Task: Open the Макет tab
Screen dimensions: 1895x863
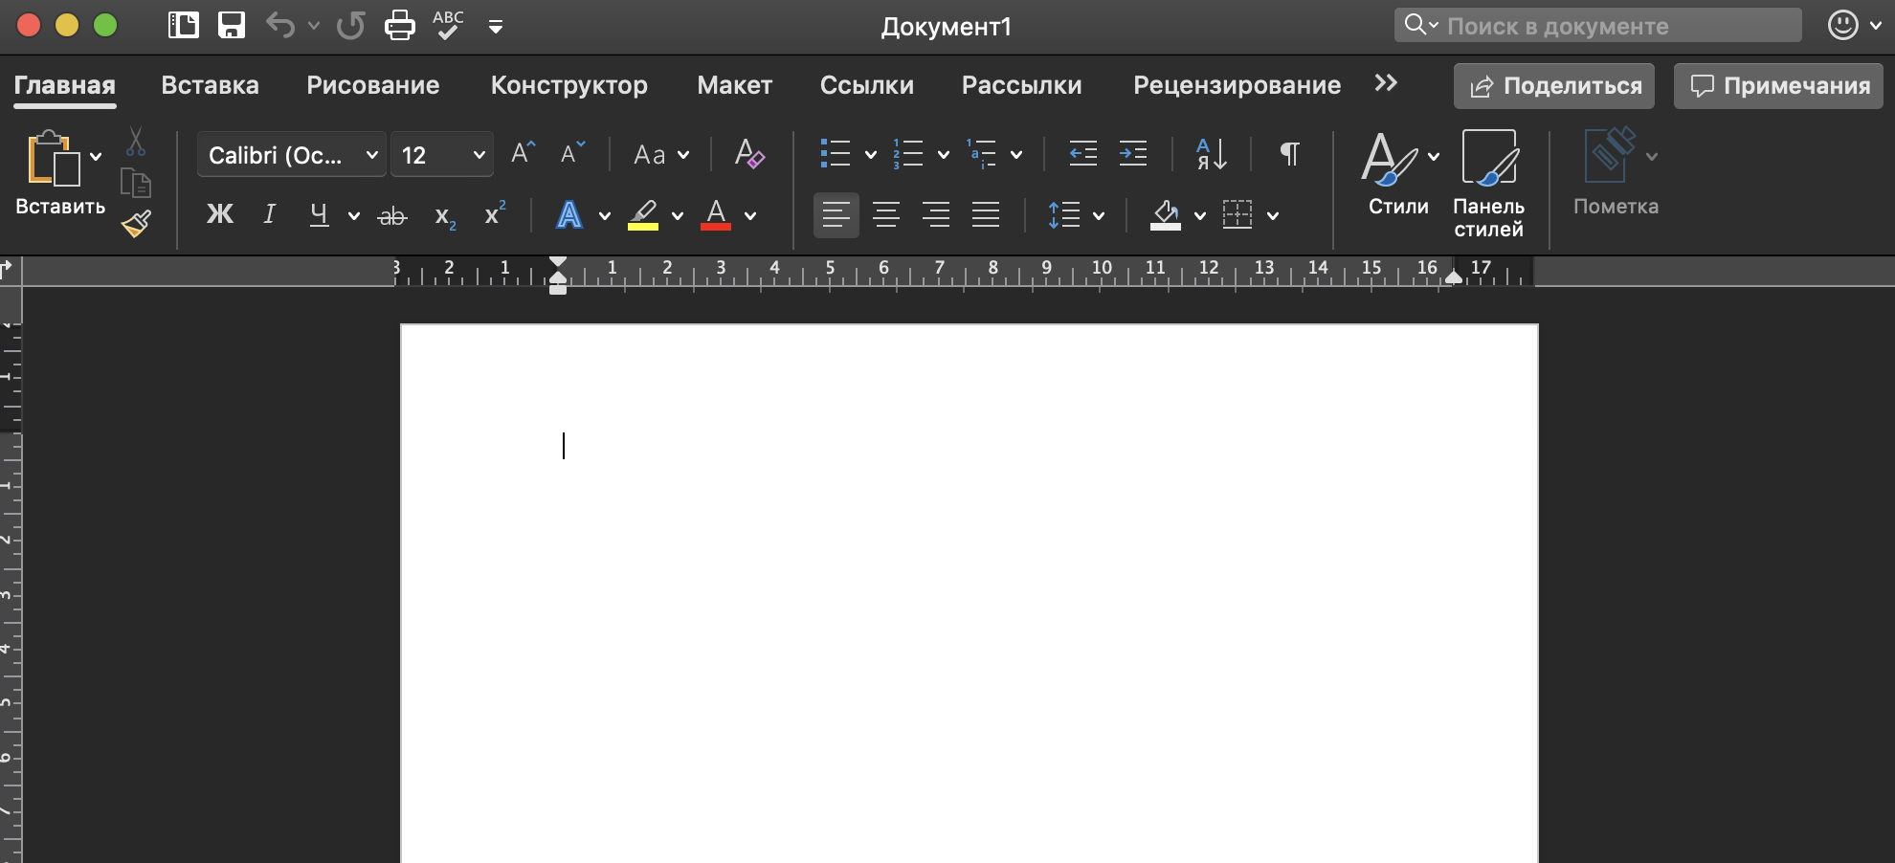Action: (x=734, y=85)
